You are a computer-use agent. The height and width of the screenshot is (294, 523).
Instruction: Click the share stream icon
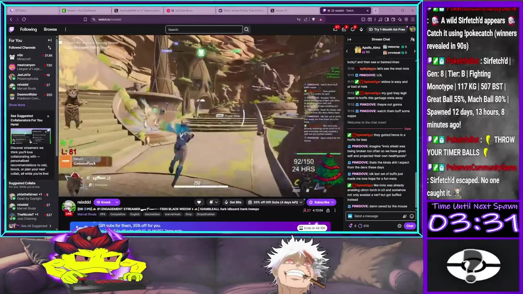coord(328,210)
